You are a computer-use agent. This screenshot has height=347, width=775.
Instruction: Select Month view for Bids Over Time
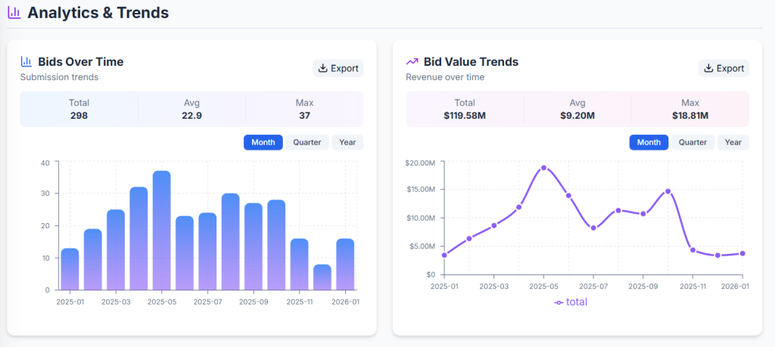263,142
